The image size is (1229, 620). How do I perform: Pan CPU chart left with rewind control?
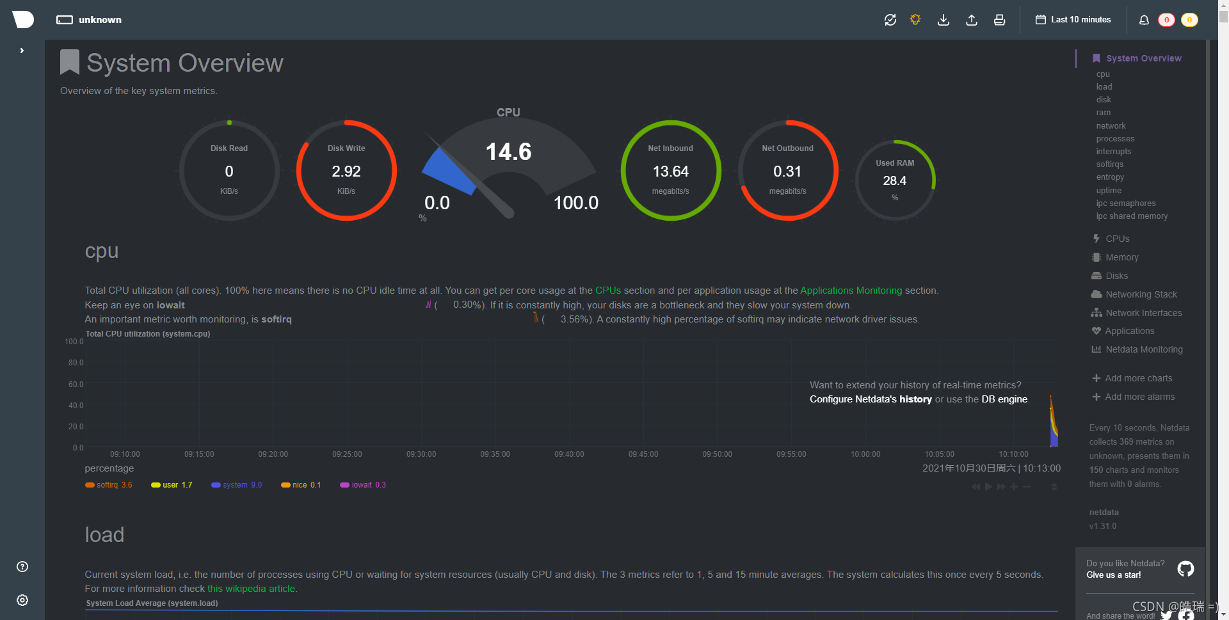tap(976, 487)
